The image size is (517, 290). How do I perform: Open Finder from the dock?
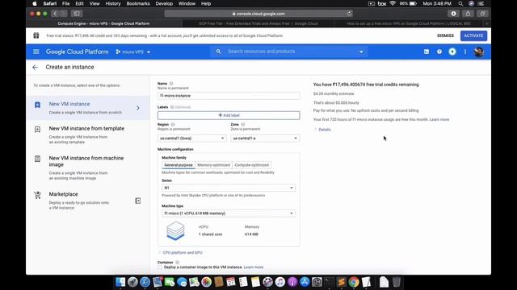pos(120,282)
